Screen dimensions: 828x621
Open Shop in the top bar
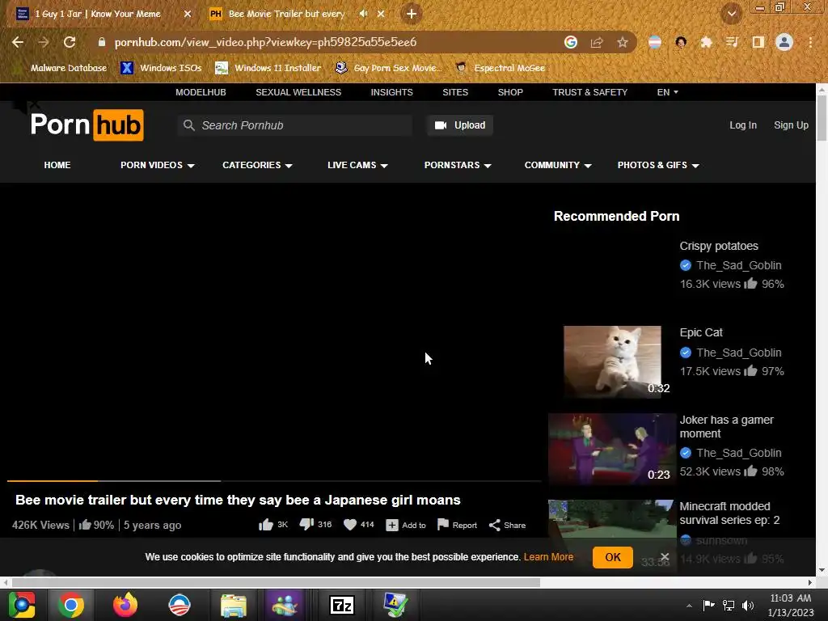[x=510, y=92]
